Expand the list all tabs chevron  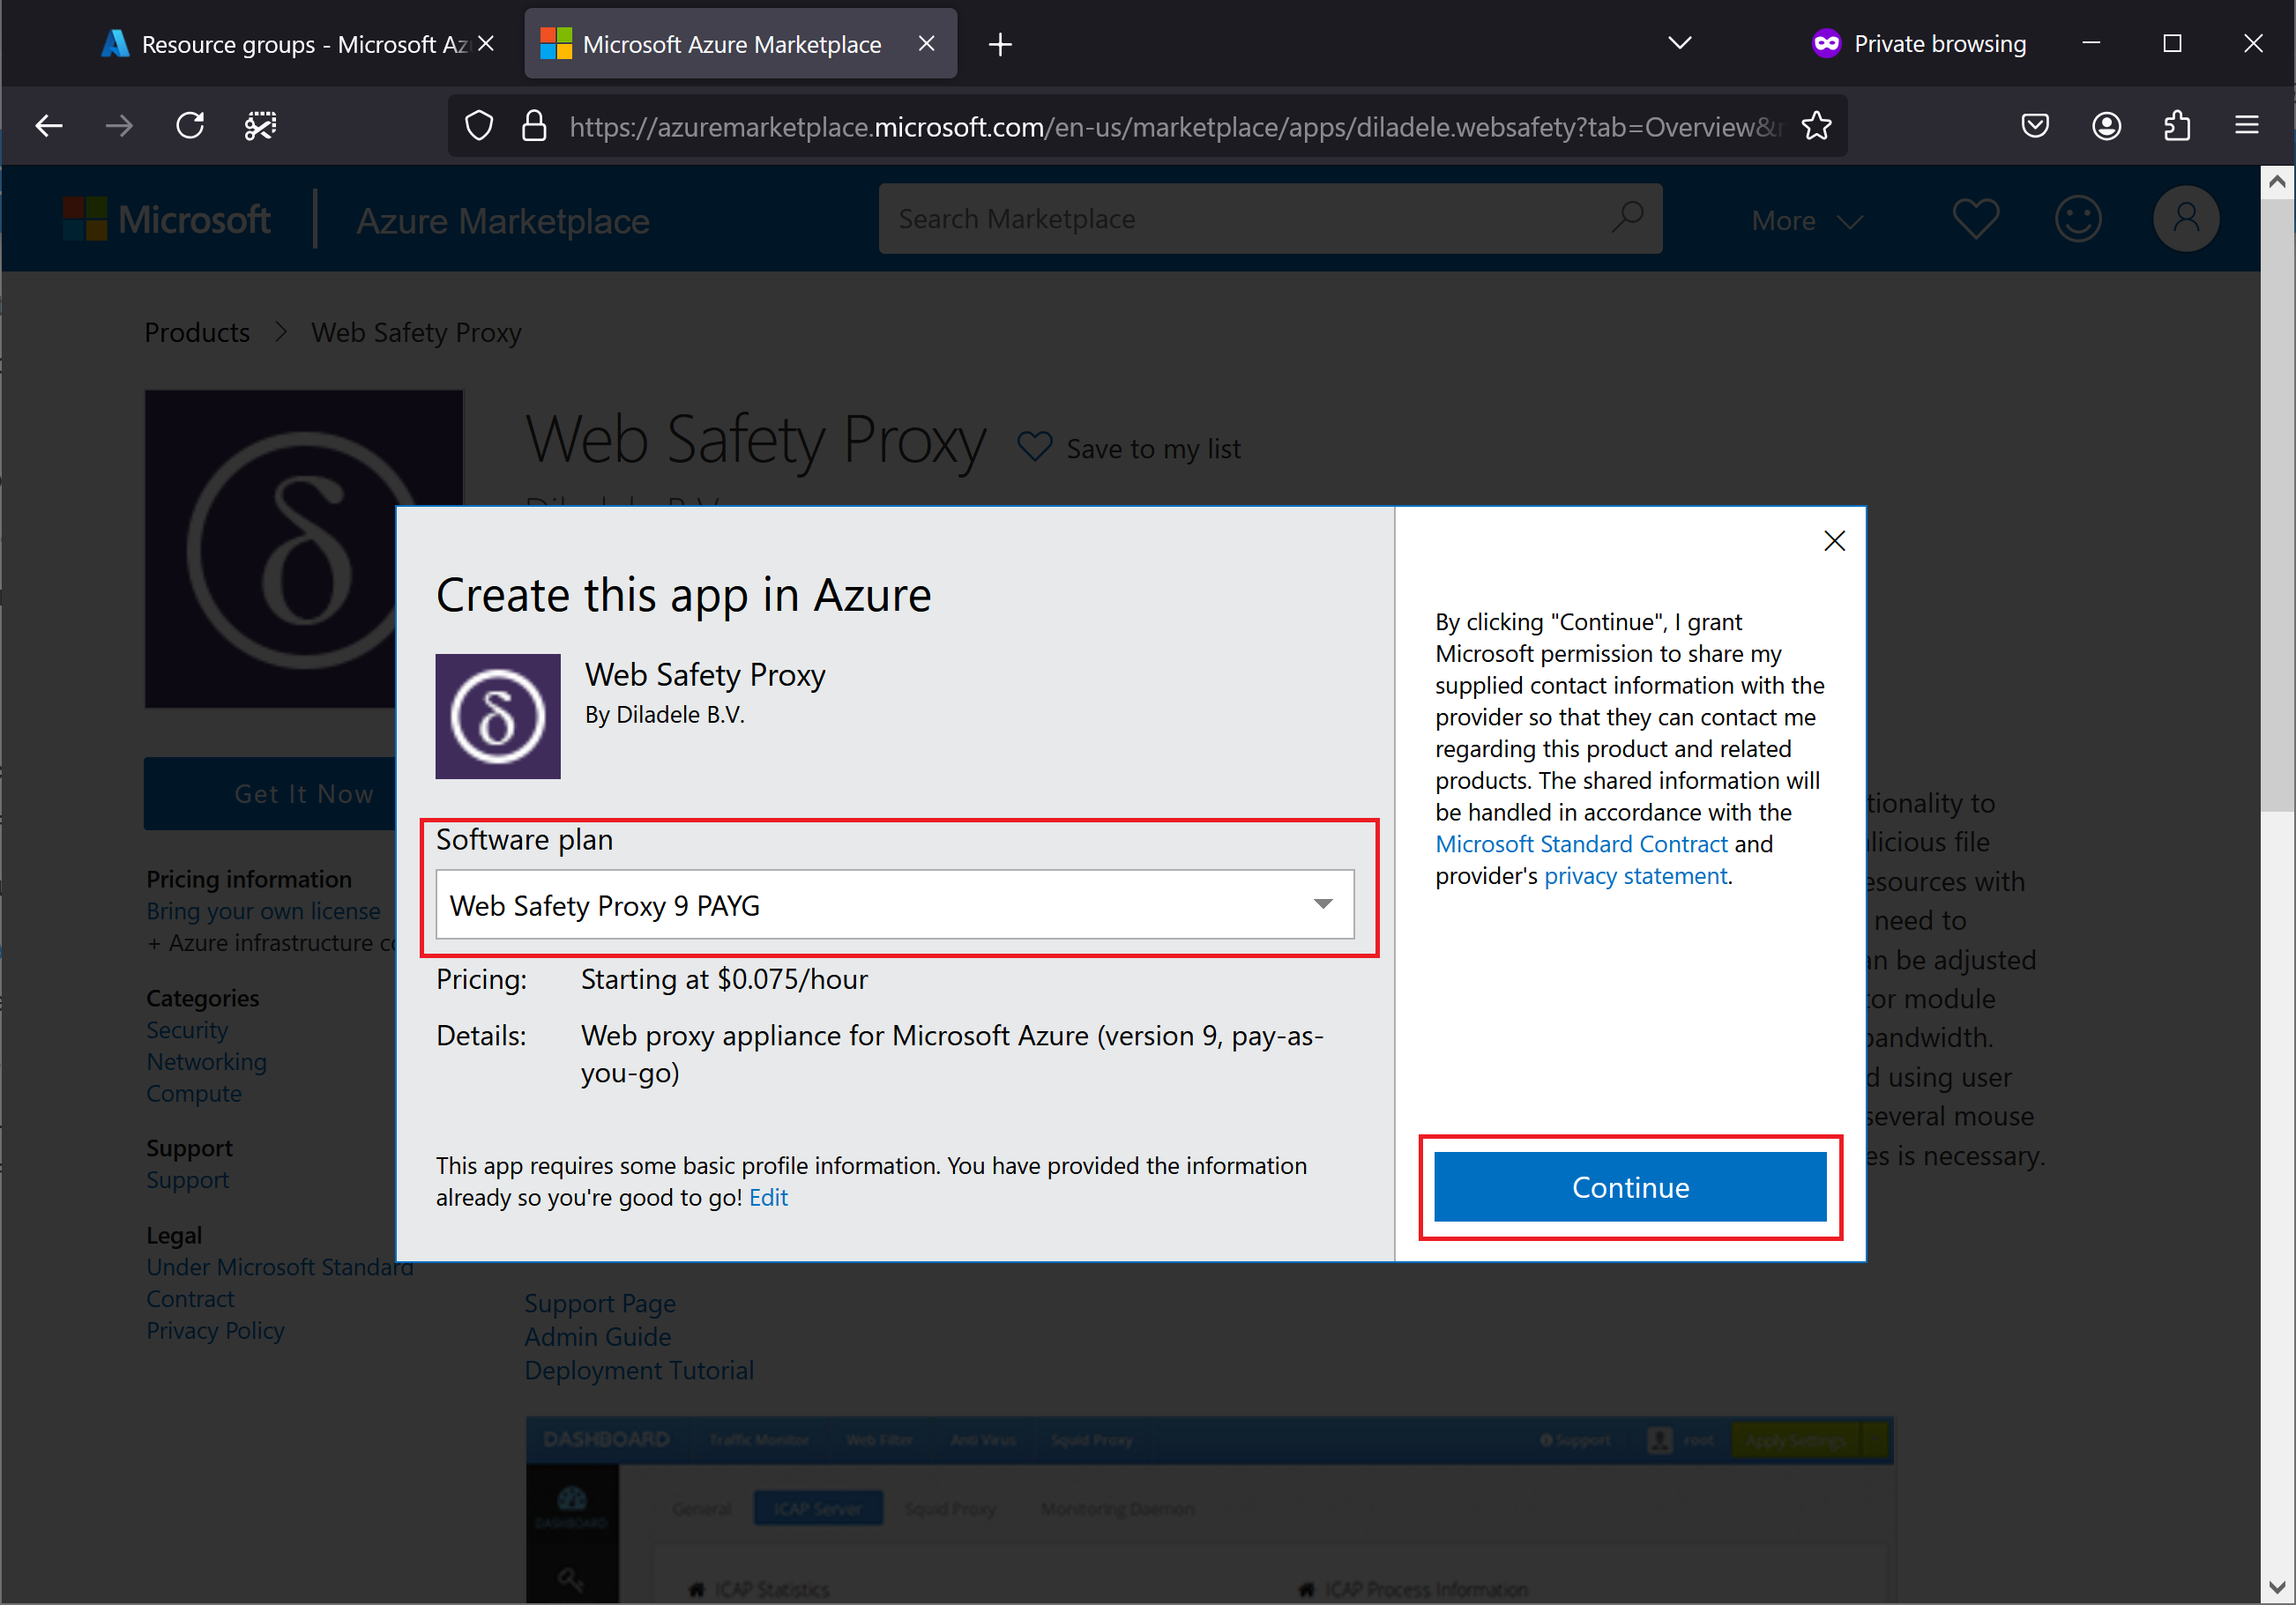click(x=1680, y=43)
